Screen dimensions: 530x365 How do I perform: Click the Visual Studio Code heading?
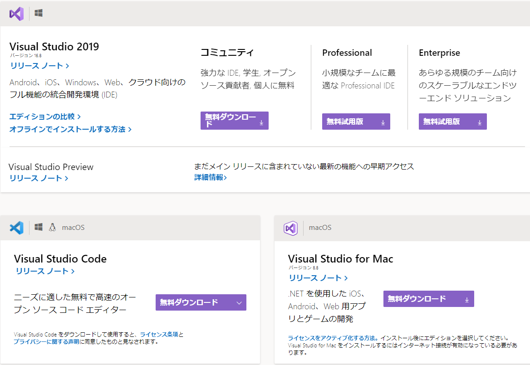coord(60,259)
